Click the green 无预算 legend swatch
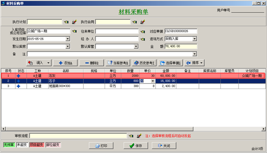This screenshot has width=267, height=154. (x=9, y=145)
